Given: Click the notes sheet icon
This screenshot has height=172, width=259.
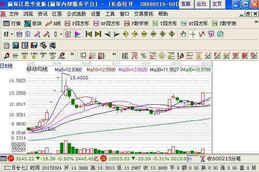Looking at the screenshot, I should click(25, 45).
